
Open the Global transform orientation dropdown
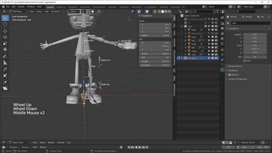(73, 11)
